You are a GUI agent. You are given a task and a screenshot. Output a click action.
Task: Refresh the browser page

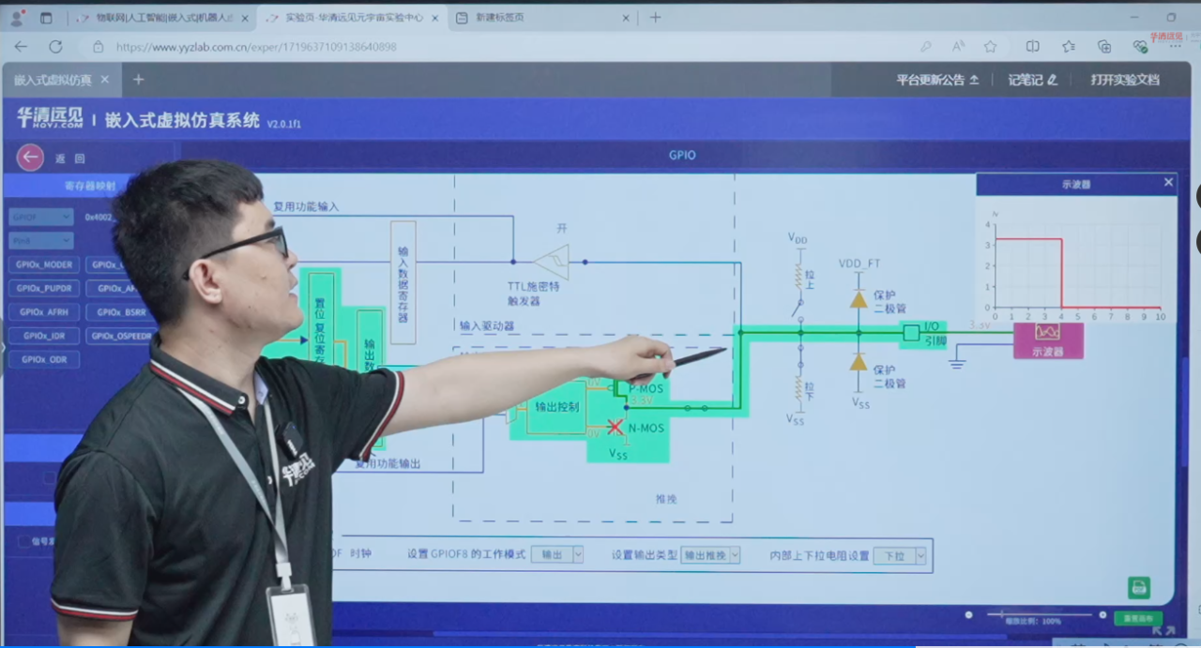coord(55,46)
